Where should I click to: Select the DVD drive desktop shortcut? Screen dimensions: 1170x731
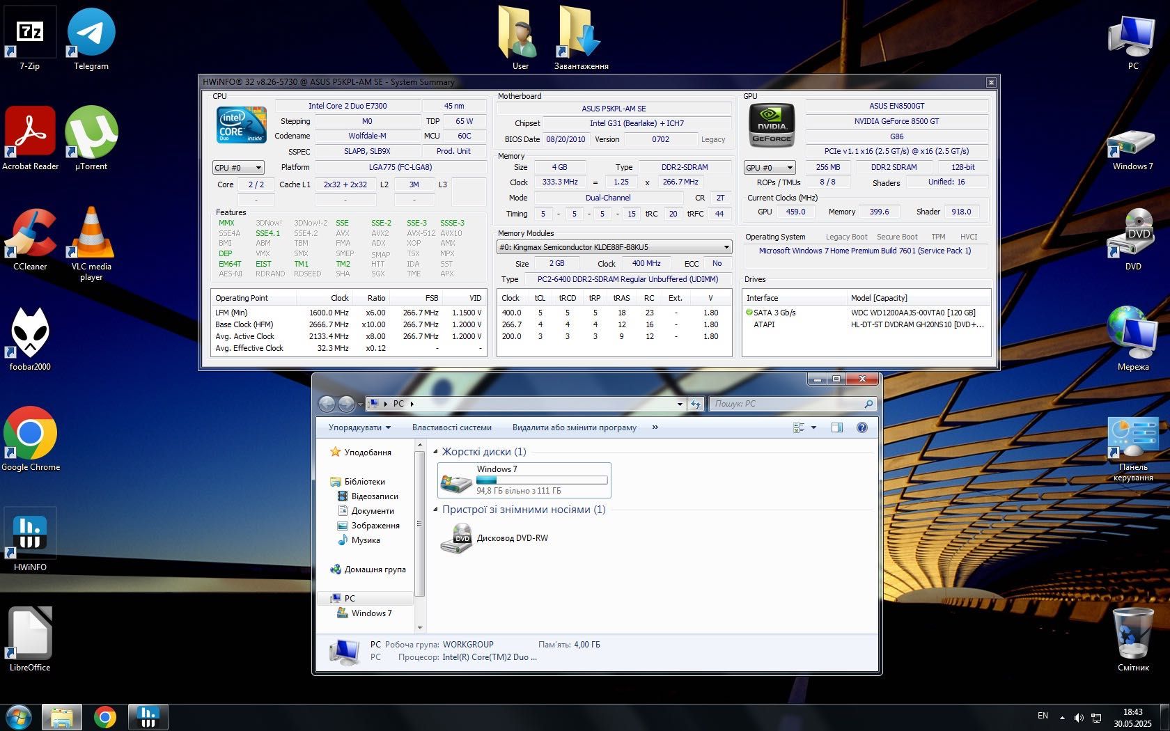(1133, 239)
